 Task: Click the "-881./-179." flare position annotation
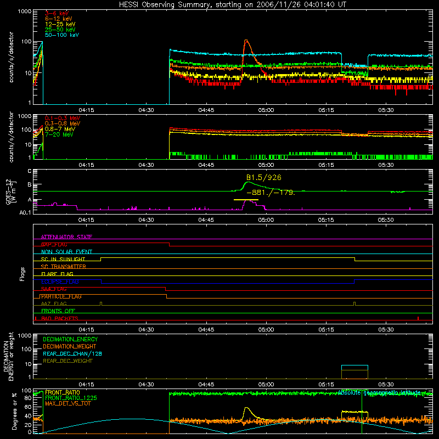(x=271, y=193)
